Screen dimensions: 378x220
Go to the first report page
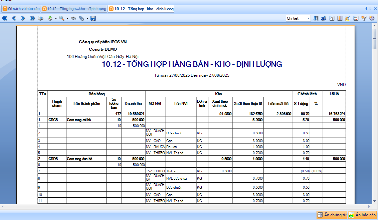click(5, 18)
